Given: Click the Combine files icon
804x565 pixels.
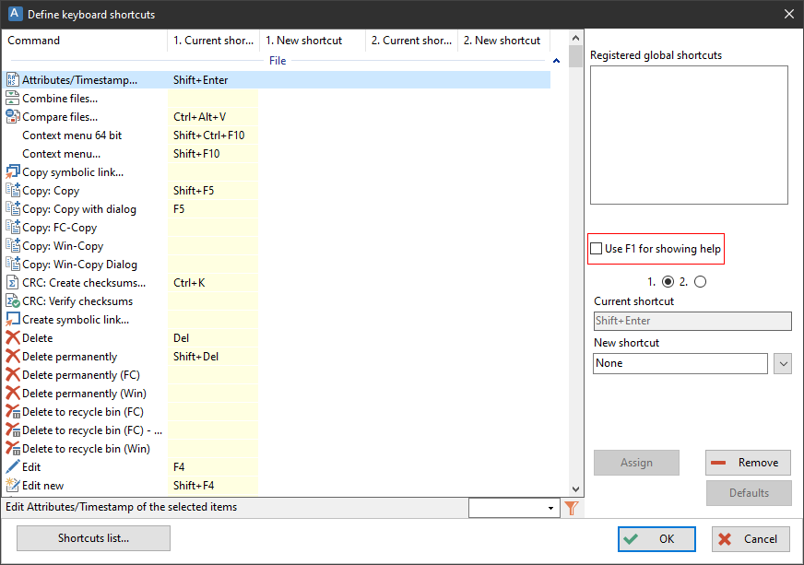Looking at the screenshot, I should point(13,99).
